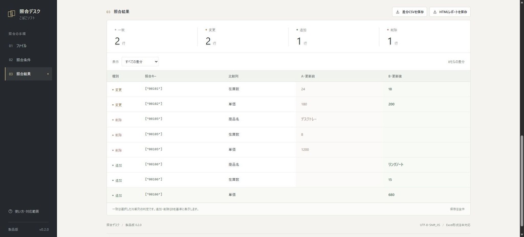Click the 追加 1行 summary card
Viewport: 524px width, 237px height.
(334, 37)
